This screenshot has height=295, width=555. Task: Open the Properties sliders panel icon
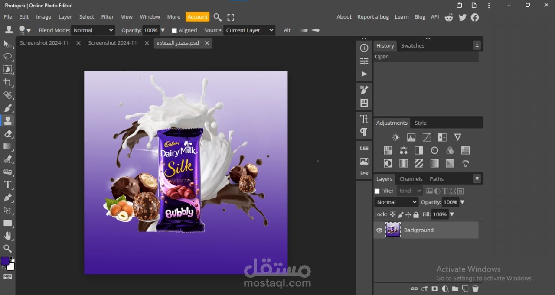point(364,61)
